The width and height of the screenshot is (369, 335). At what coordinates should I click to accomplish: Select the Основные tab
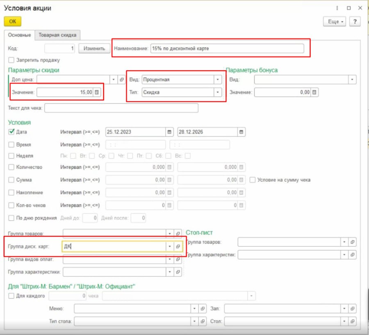[x=20, y=35]
